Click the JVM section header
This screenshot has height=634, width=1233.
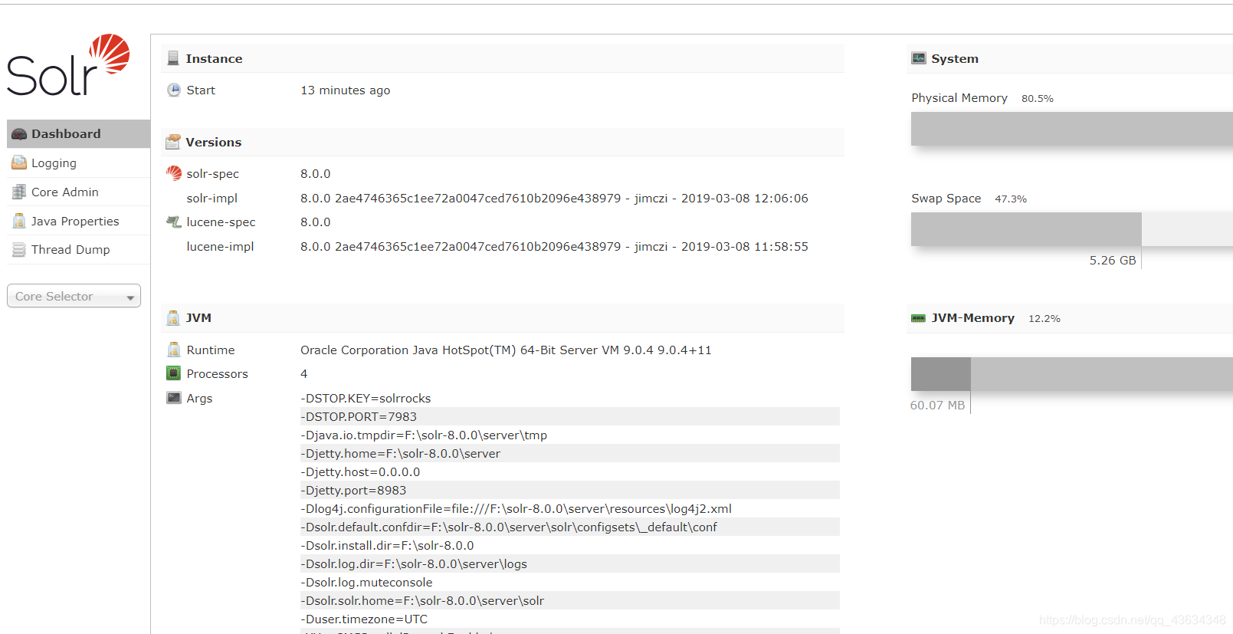(x=503, y=317)
